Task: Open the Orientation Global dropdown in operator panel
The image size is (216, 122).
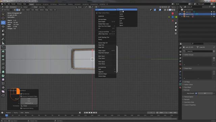Action: 29,106
